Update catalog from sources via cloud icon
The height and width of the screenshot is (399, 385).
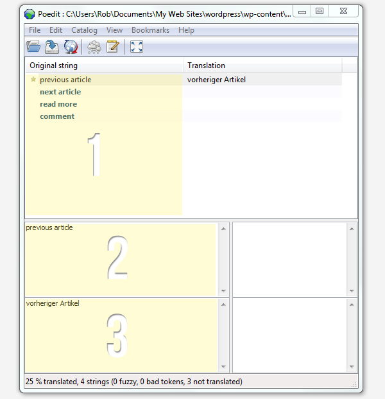94,47
